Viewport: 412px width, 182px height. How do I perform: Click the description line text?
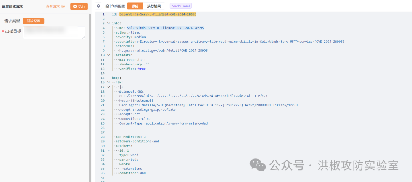click(230, 42)
